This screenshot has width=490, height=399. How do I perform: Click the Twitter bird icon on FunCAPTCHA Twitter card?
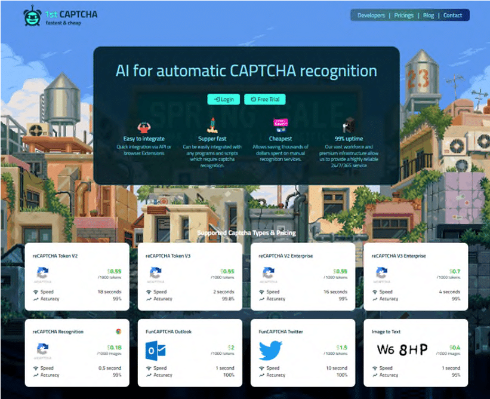tap(270, 349)
